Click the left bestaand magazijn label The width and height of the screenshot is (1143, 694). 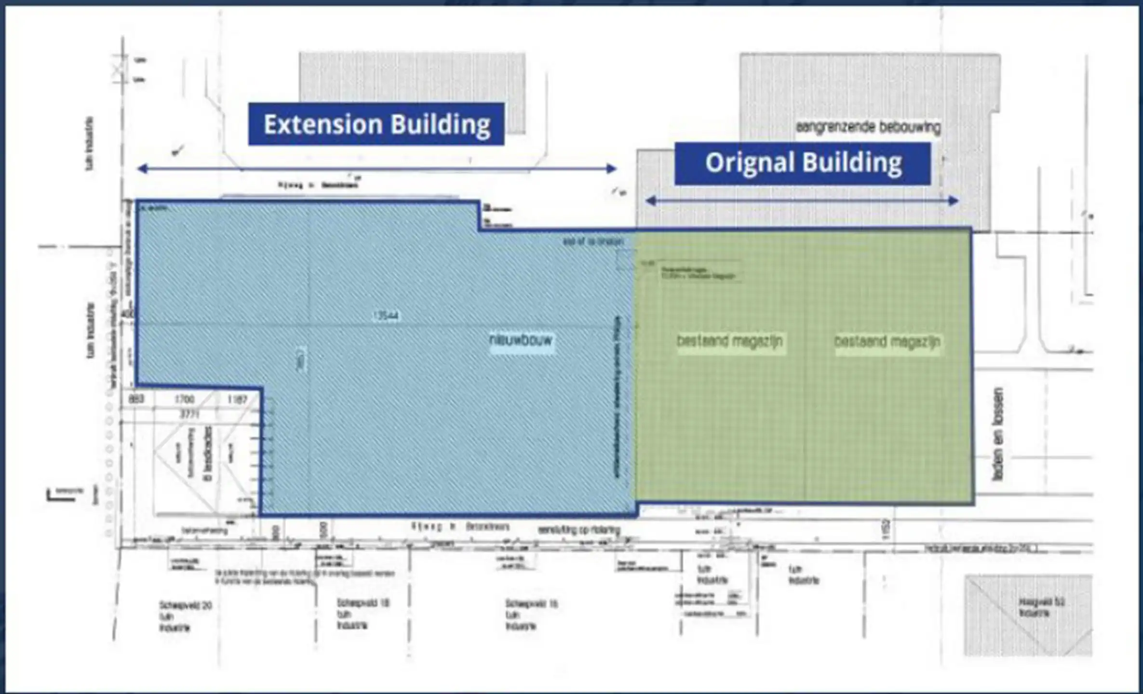point(729,342)
